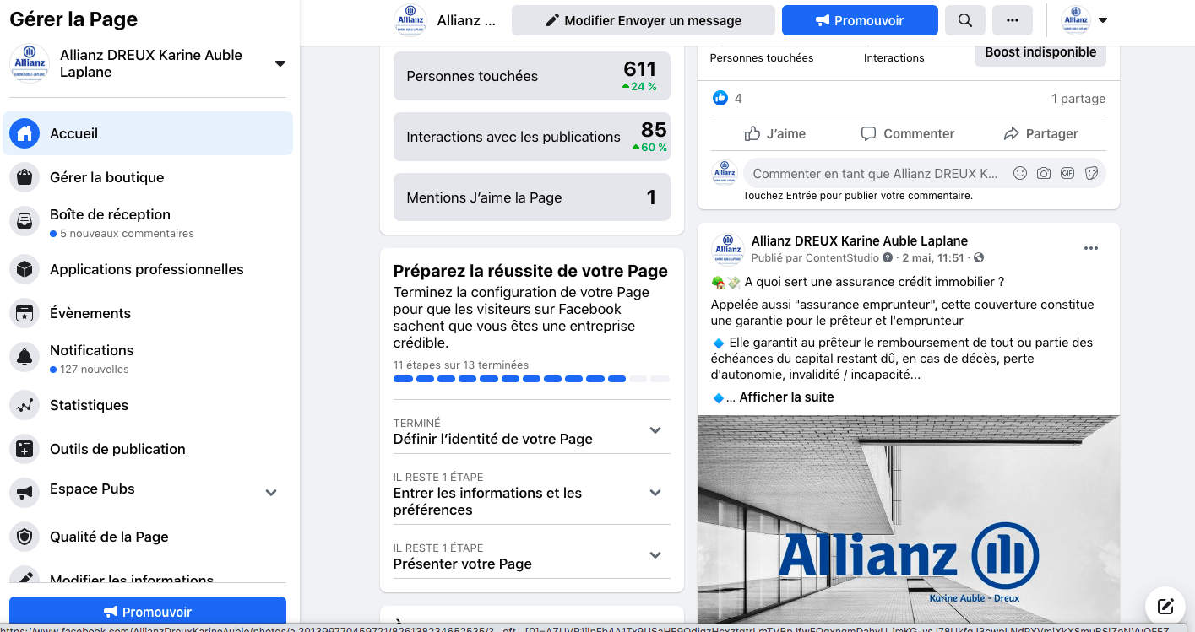1195x632 pixels.
Task: Click the J'aime button on the post
Action: (x=774, y=133)
